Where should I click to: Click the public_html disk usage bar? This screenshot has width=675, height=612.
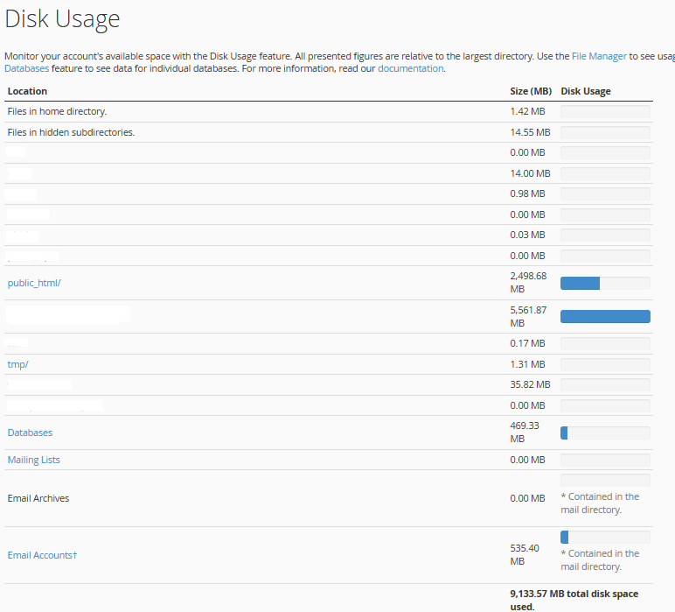(x=605, y=283)
